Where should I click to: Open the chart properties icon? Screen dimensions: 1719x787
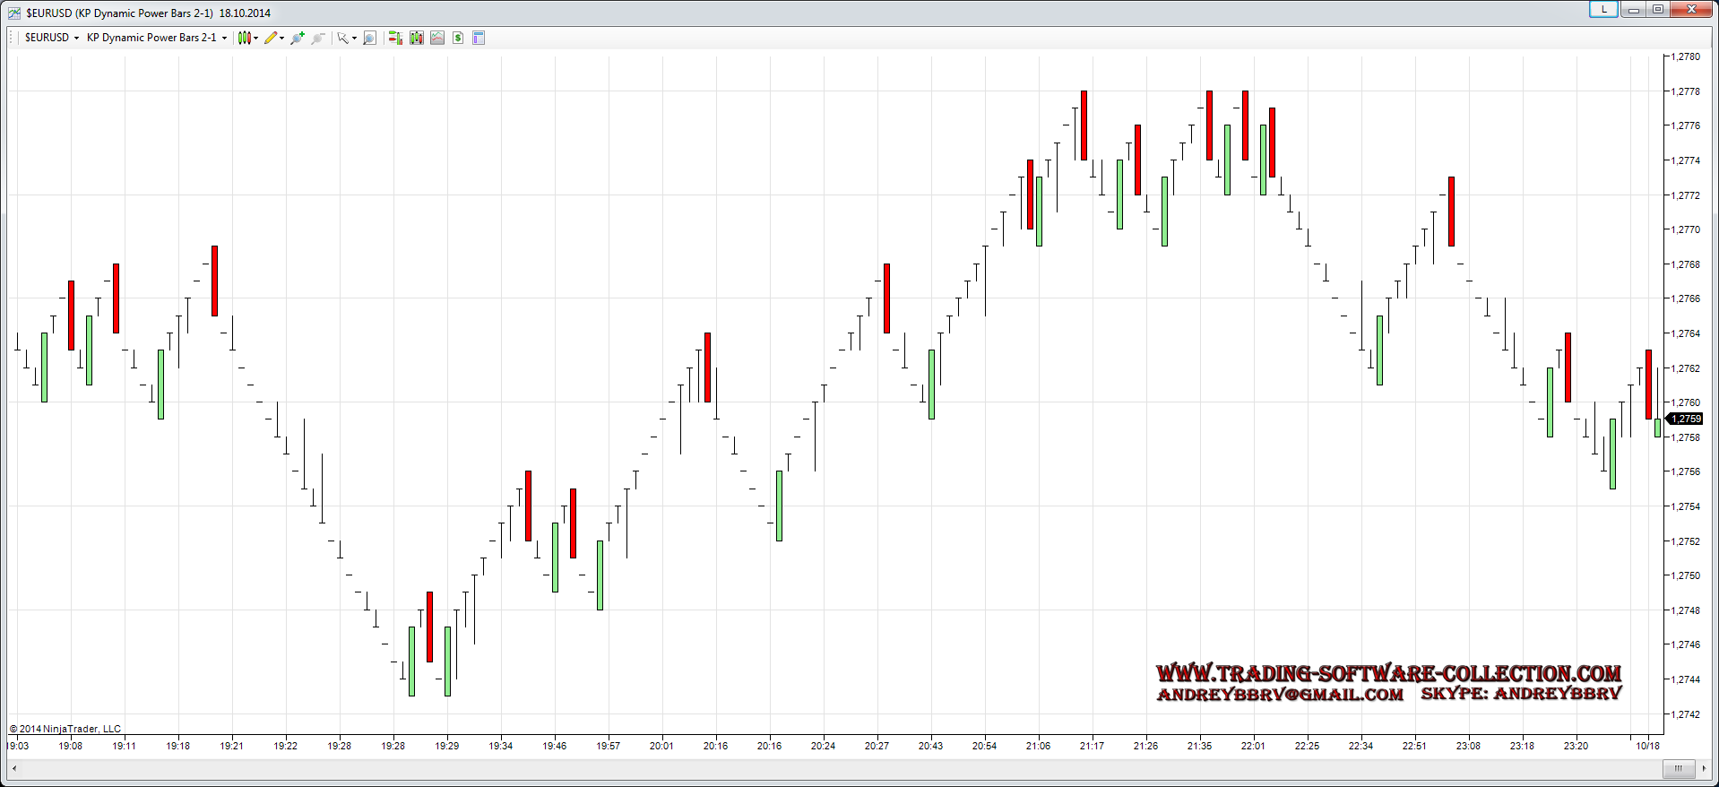(x=479, y=38)
